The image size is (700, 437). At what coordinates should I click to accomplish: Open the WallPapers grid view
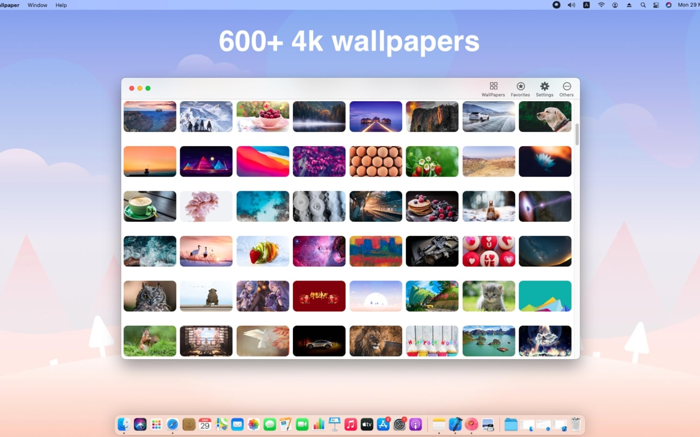[x=493, y=88]
